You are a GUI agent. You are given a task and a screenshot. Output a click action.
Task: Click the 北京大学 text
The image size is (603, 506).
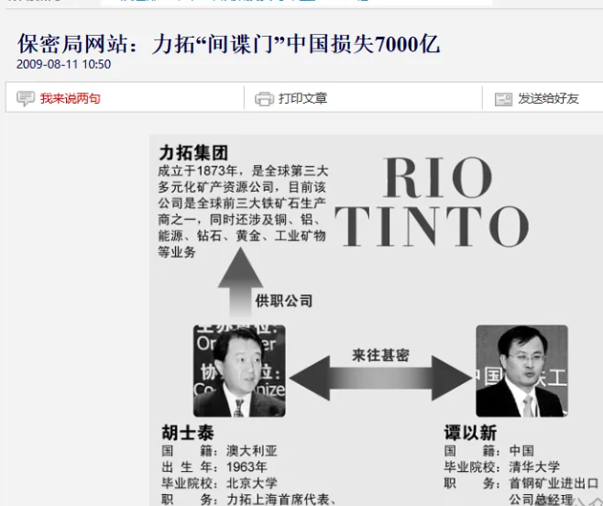tap(251, 483)
